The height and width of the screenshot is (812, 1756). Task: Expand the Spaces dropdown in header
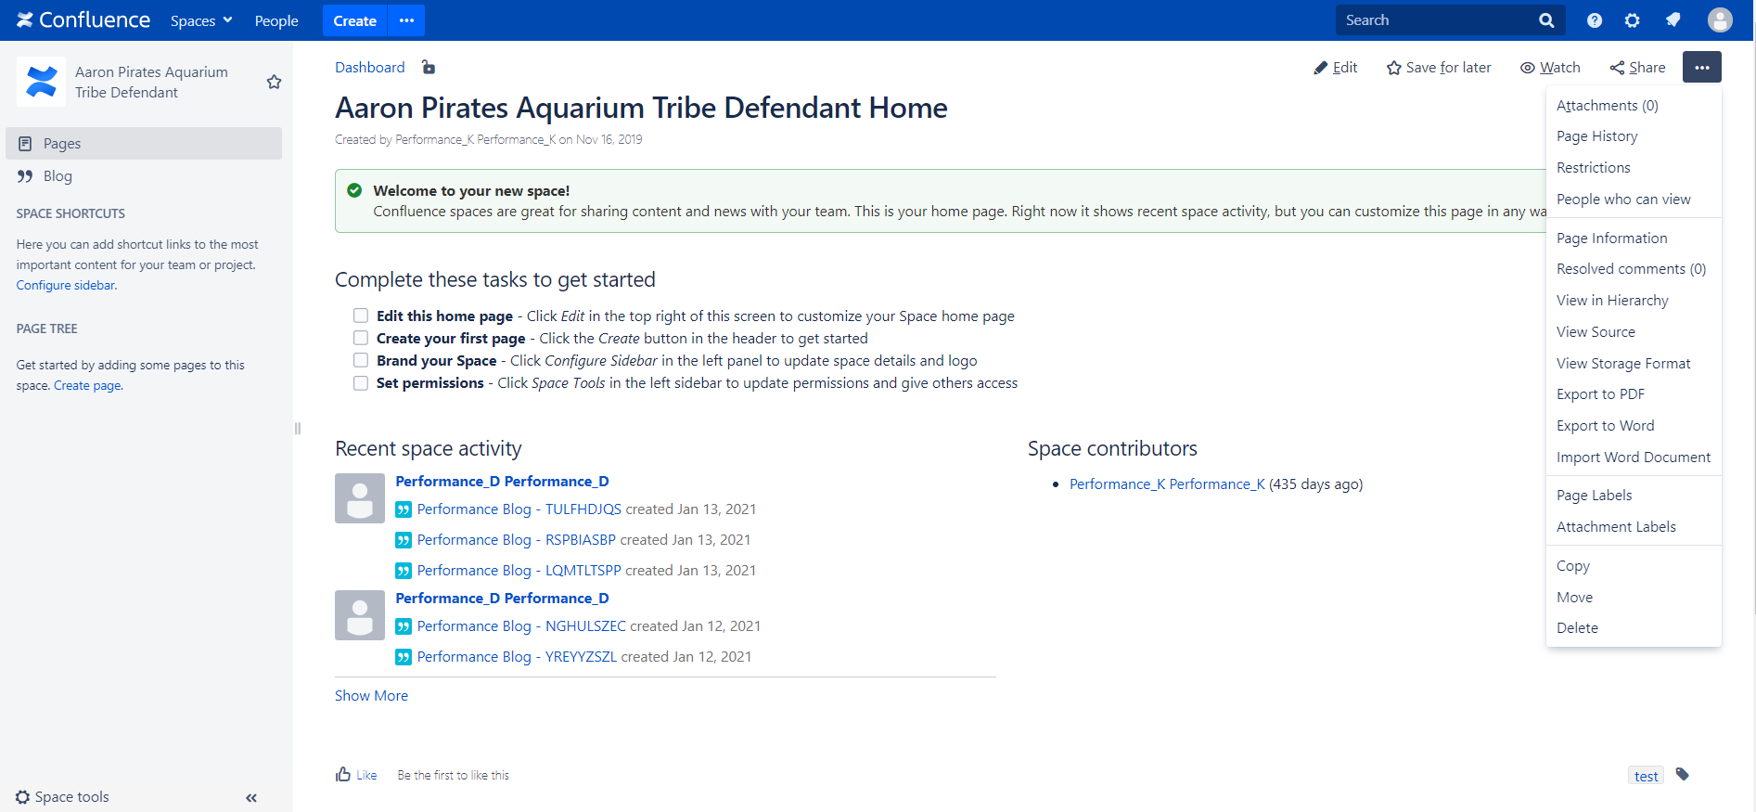tap(201, 20)
